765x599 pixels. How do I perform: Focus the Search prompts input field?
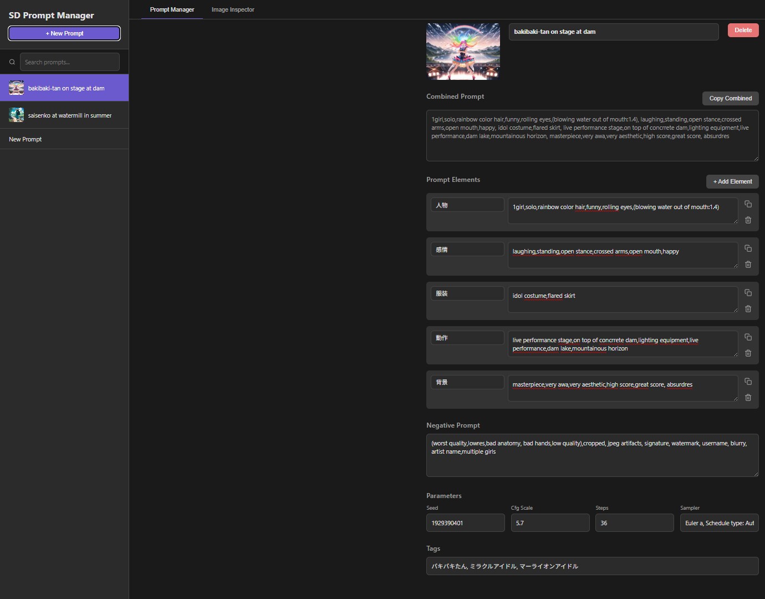coord(70,62)
